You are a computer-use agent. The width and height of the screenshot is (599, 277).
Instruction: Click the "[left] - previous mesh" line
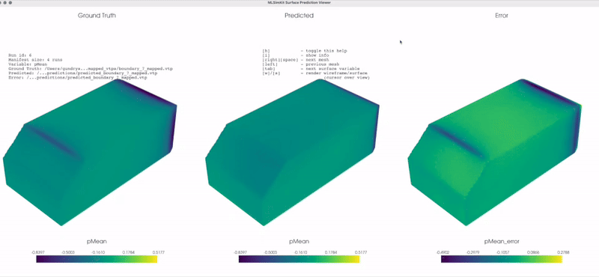(x=301, y=64)
